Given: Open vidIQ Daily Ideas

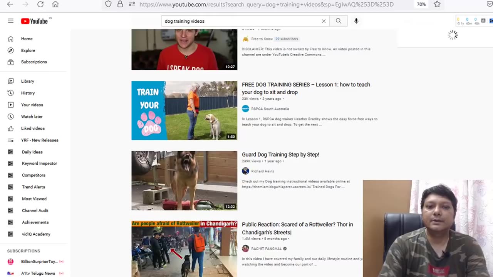Looking at the screenshot, I should (32, 152).
